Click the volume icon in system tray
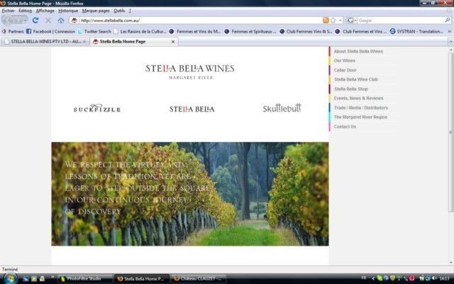This screenshot has width=454, height=284. coord(434,278)
